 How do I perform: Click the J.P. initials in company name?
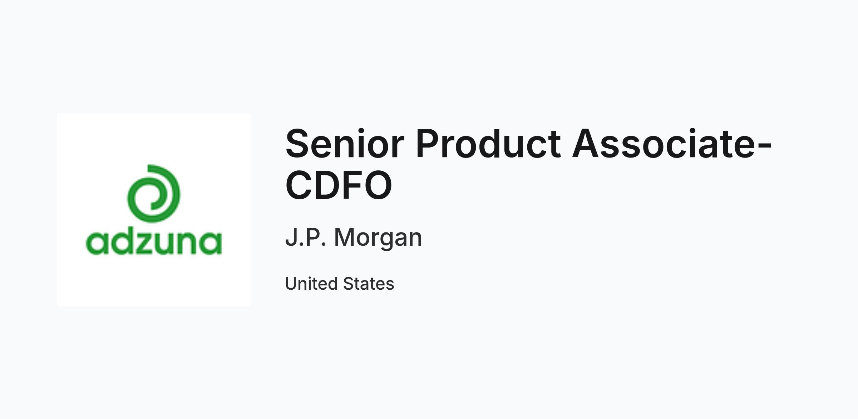[306, 237]
